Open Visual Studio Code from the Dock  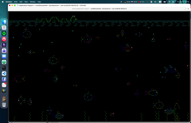pyautogui.click(x=4, y=74)
